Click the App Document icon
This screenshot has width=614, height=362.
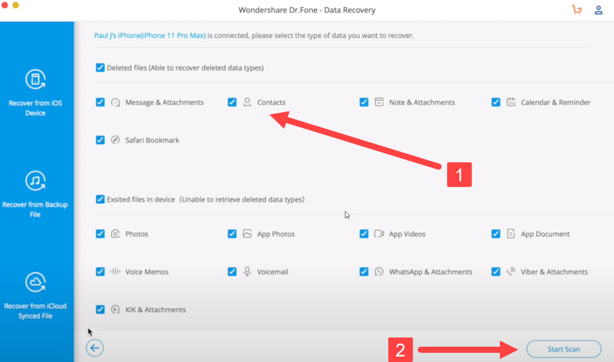point(511,234)
